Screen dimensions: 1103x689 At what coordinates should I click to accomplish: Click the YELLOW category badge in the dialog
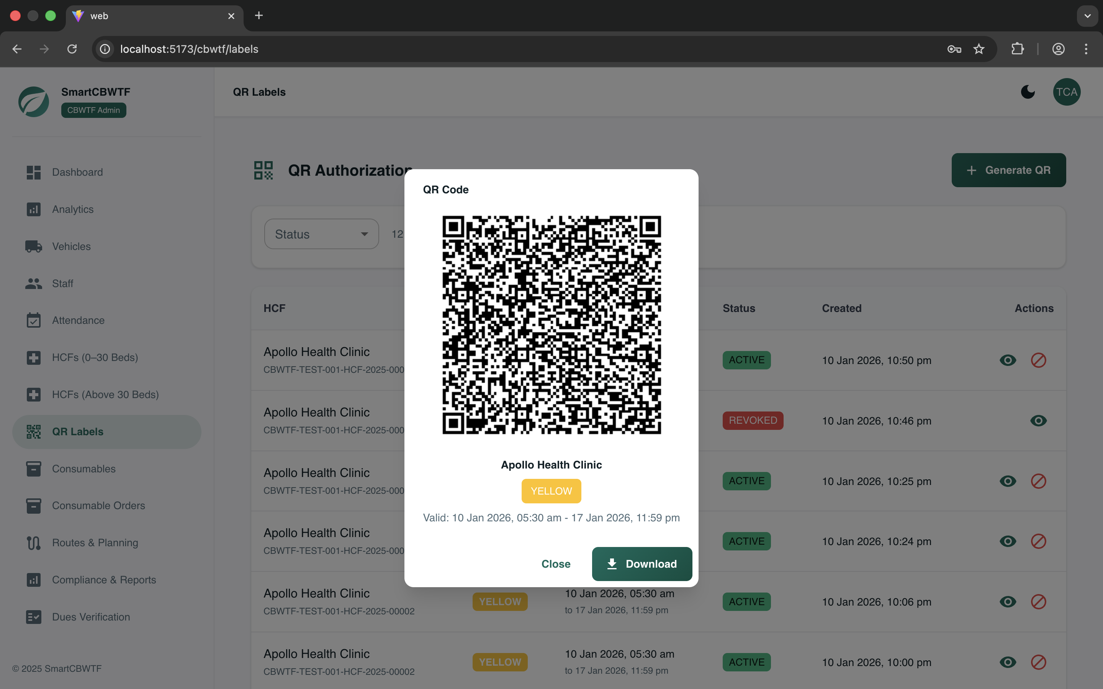[x=551, y=491]
